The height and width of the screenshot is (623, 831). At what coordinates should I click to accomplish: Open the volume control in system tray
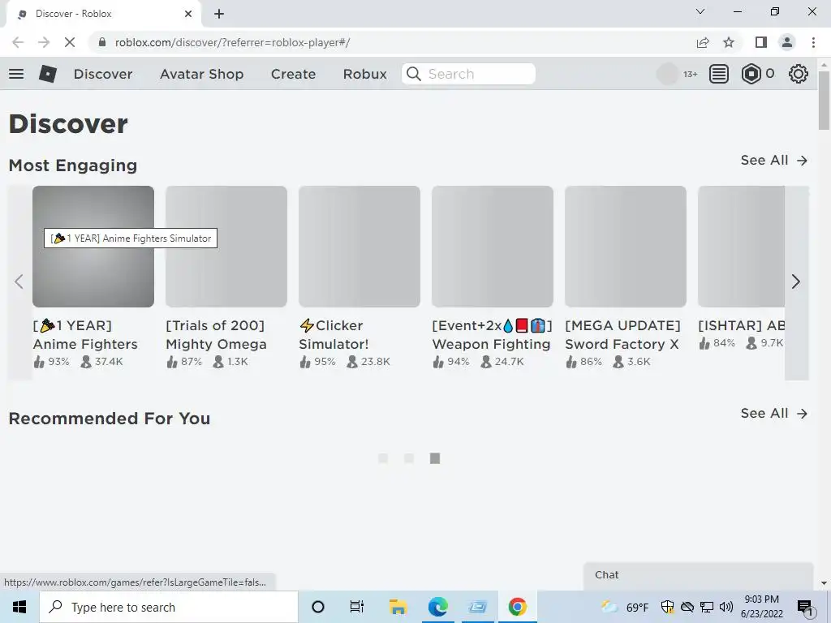726,607
